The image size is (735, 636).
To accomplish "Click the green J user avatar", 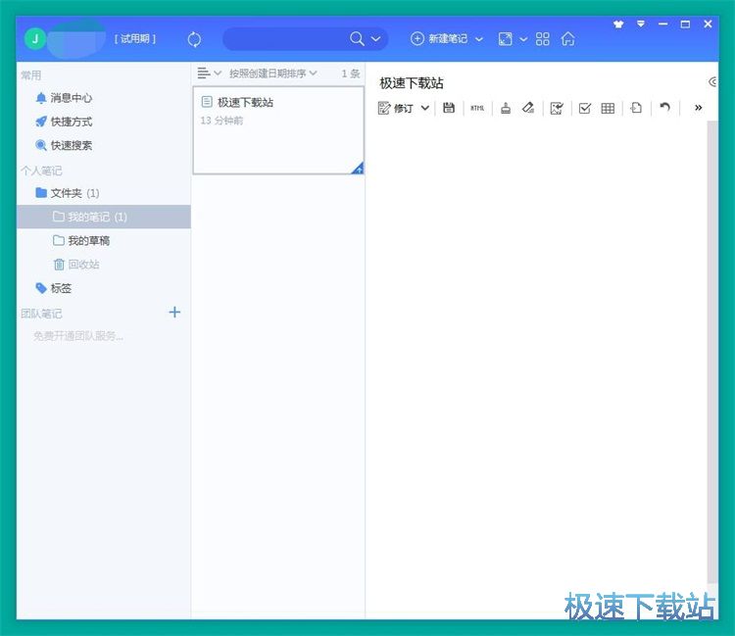I will pyautogui.click(x=35, y=39).
